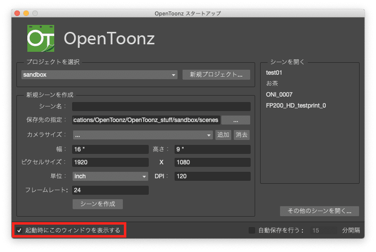This screenshot has height=252, width=376.
Task: Click the autosave interval field 15
Action: coord(323,231)
